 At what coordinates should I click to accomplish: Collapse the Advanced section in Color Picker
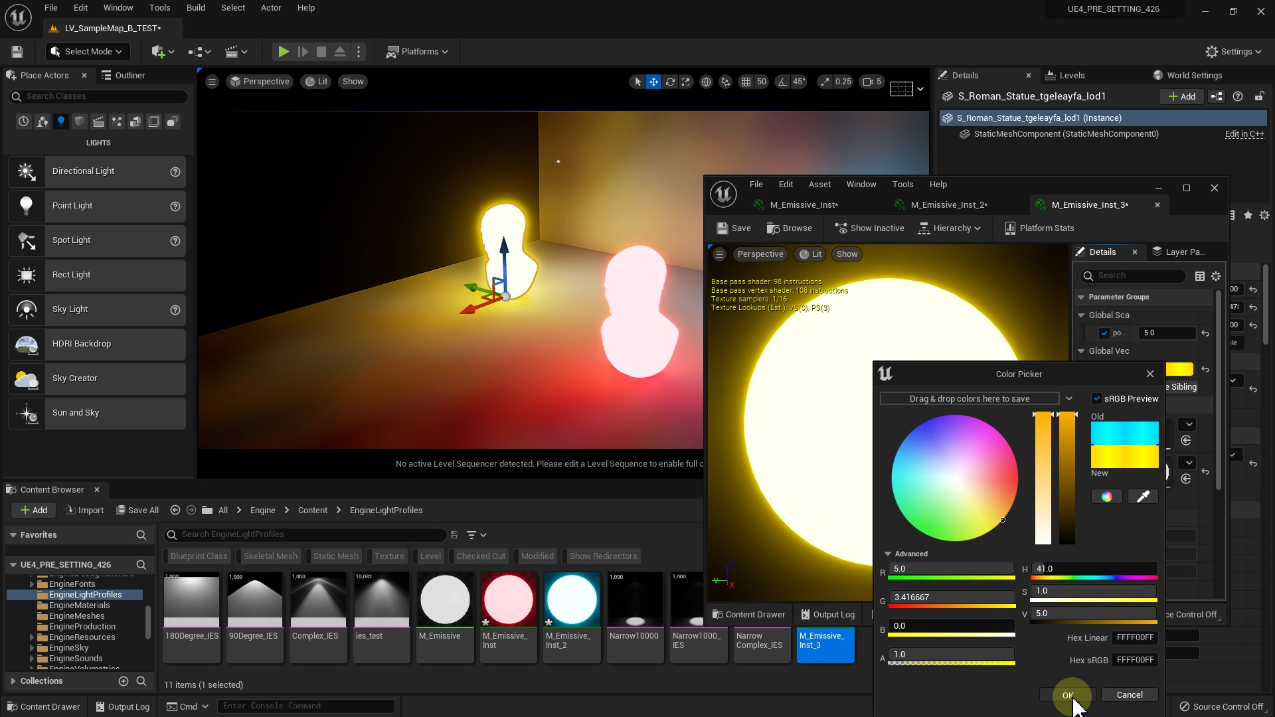pos(888,554)
